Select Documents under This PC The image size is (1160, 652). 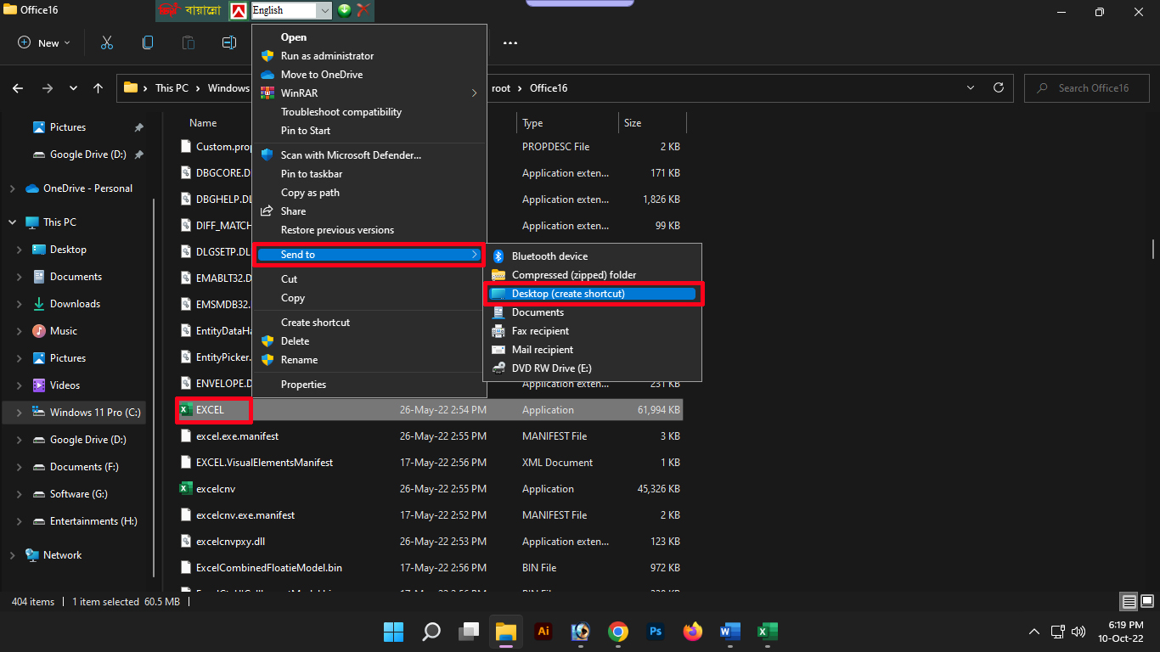[x=76, y=277]
